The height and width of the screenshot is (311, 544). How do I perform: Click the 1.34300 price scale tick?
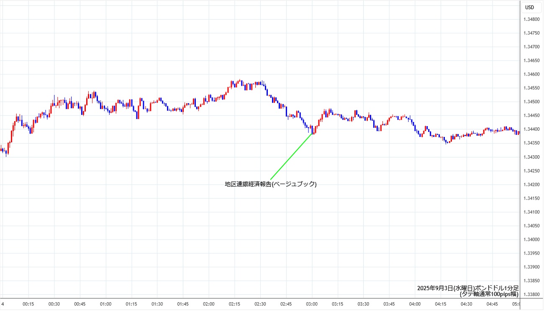pyautogui.click(x=531, y=157)
